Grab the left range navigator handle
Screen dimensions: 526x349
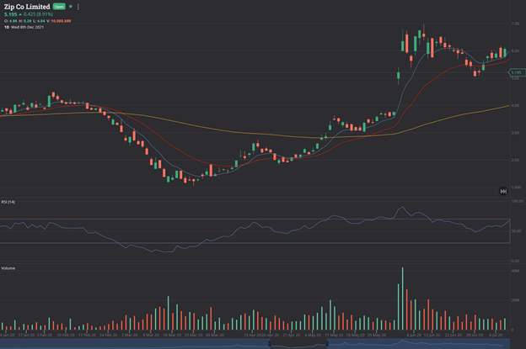[270, 344]
